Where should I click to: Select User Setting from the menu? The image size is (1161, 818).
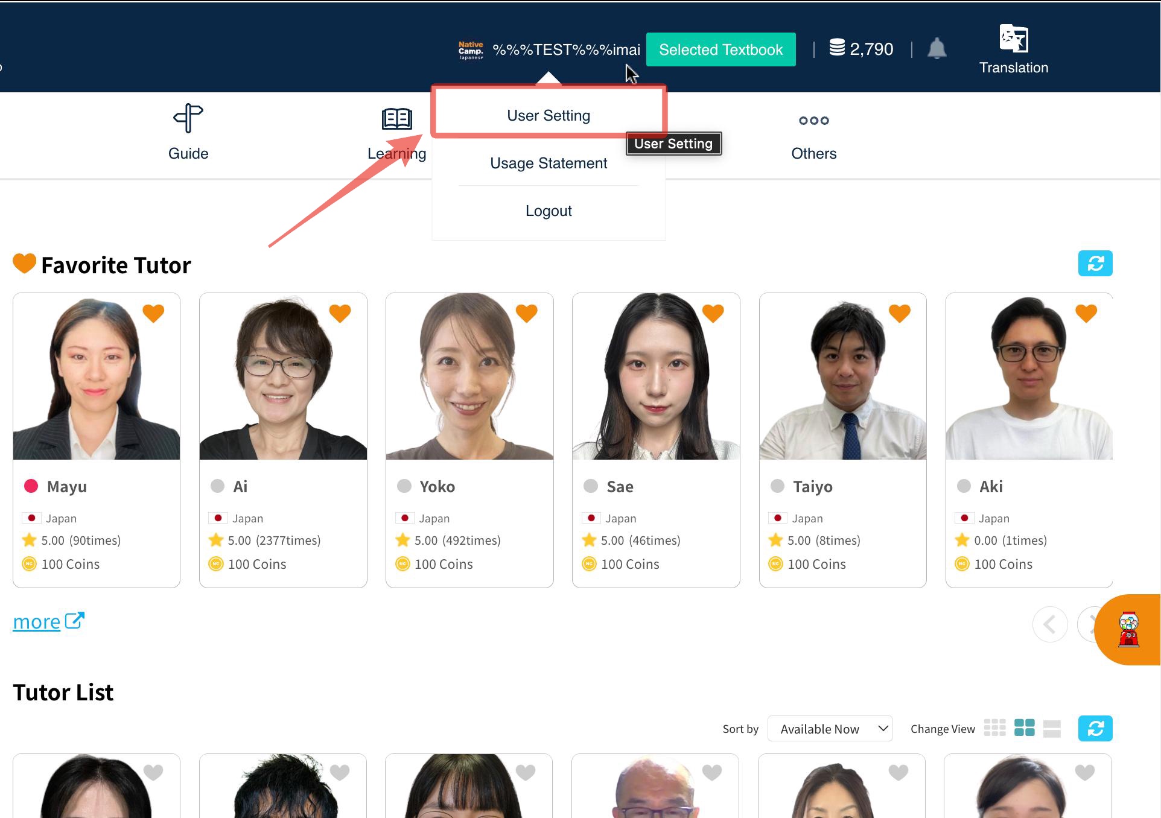point(549,115)
